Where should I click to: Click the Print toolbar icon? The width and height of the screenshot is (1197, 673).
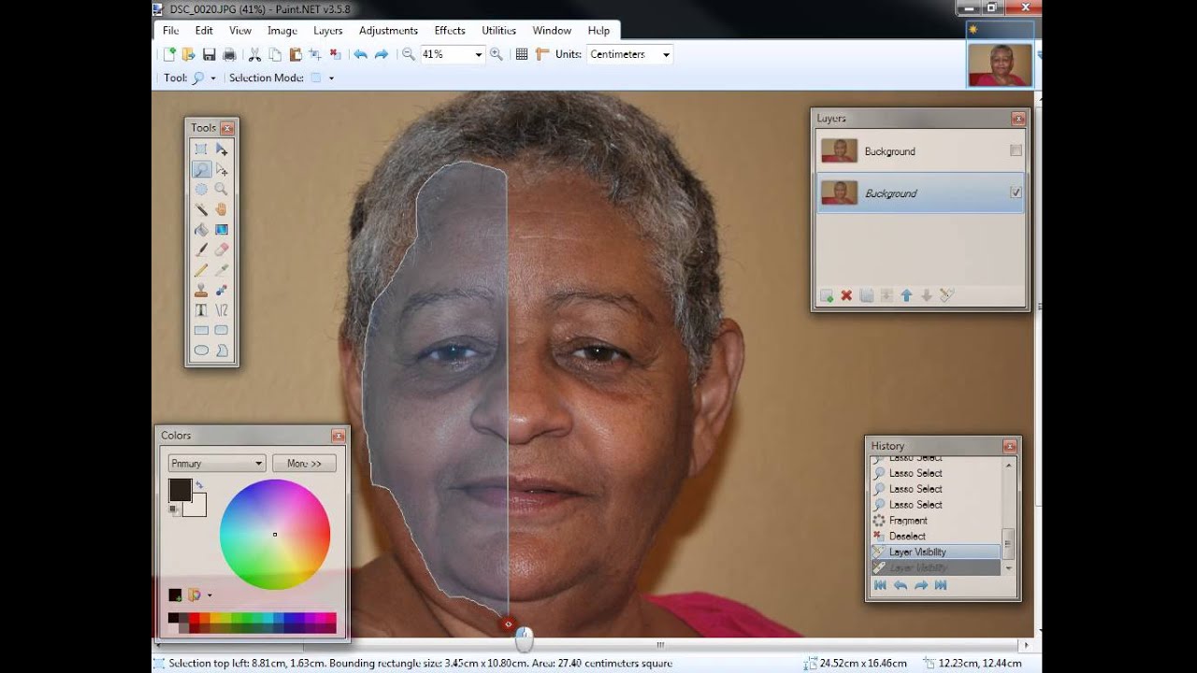[x=229, y=54]
